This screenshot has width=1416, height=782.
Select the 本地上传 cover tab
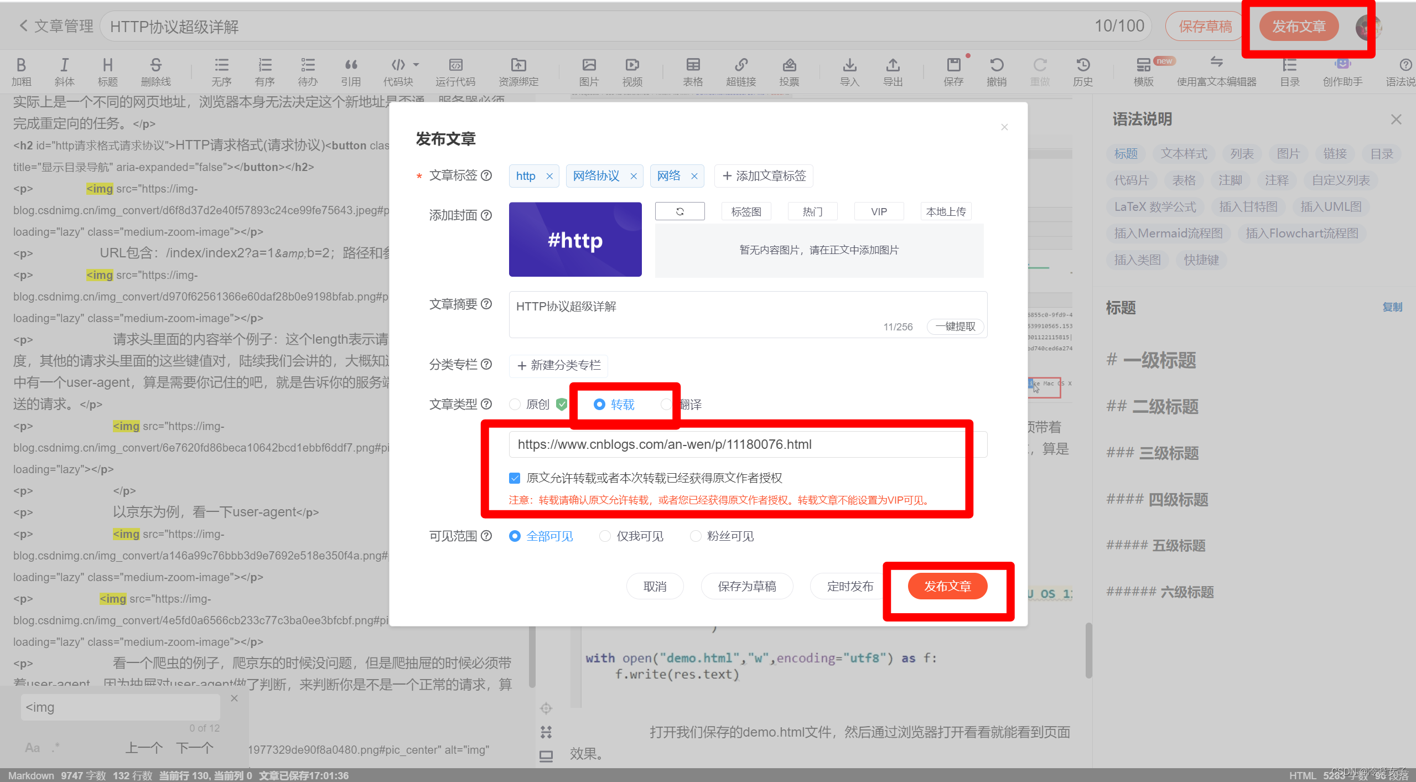pyautogui.click(x=946, y=211)
